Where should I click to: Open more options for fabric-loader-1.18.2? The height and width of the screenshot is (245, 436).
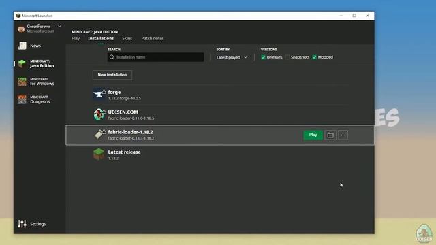[343, 135]
